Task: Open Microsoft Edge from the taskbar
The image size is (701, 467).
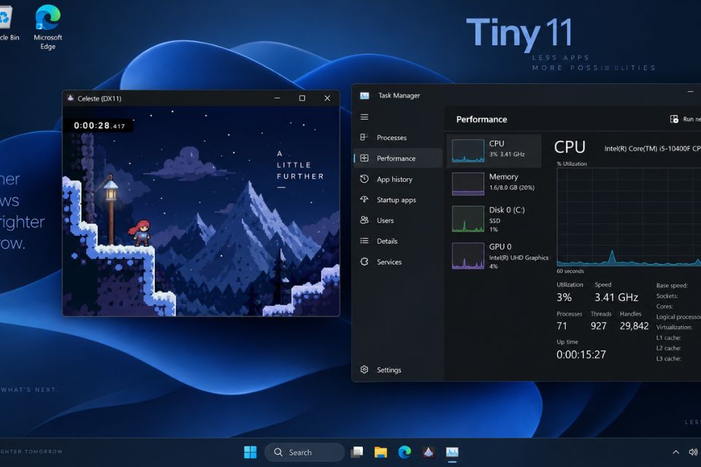Action: click(405, 452)
